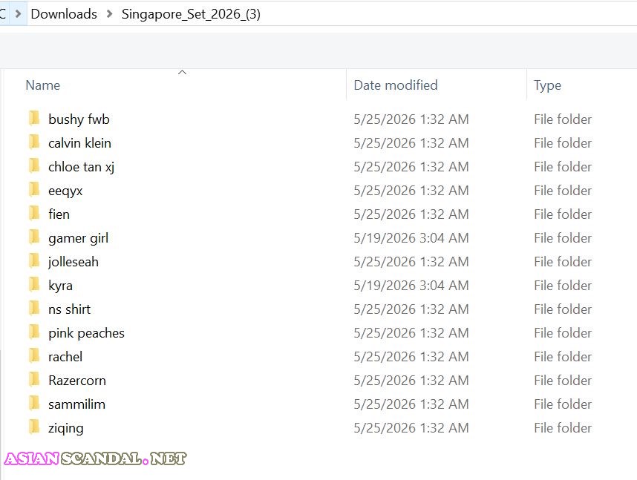Click 'File folder' type in sammilim row
This screenshot has height=480, width=637.
coord(563,404)
